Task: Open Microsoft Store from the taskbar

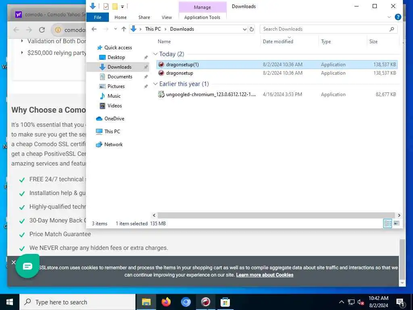Action: pos(225,302)
